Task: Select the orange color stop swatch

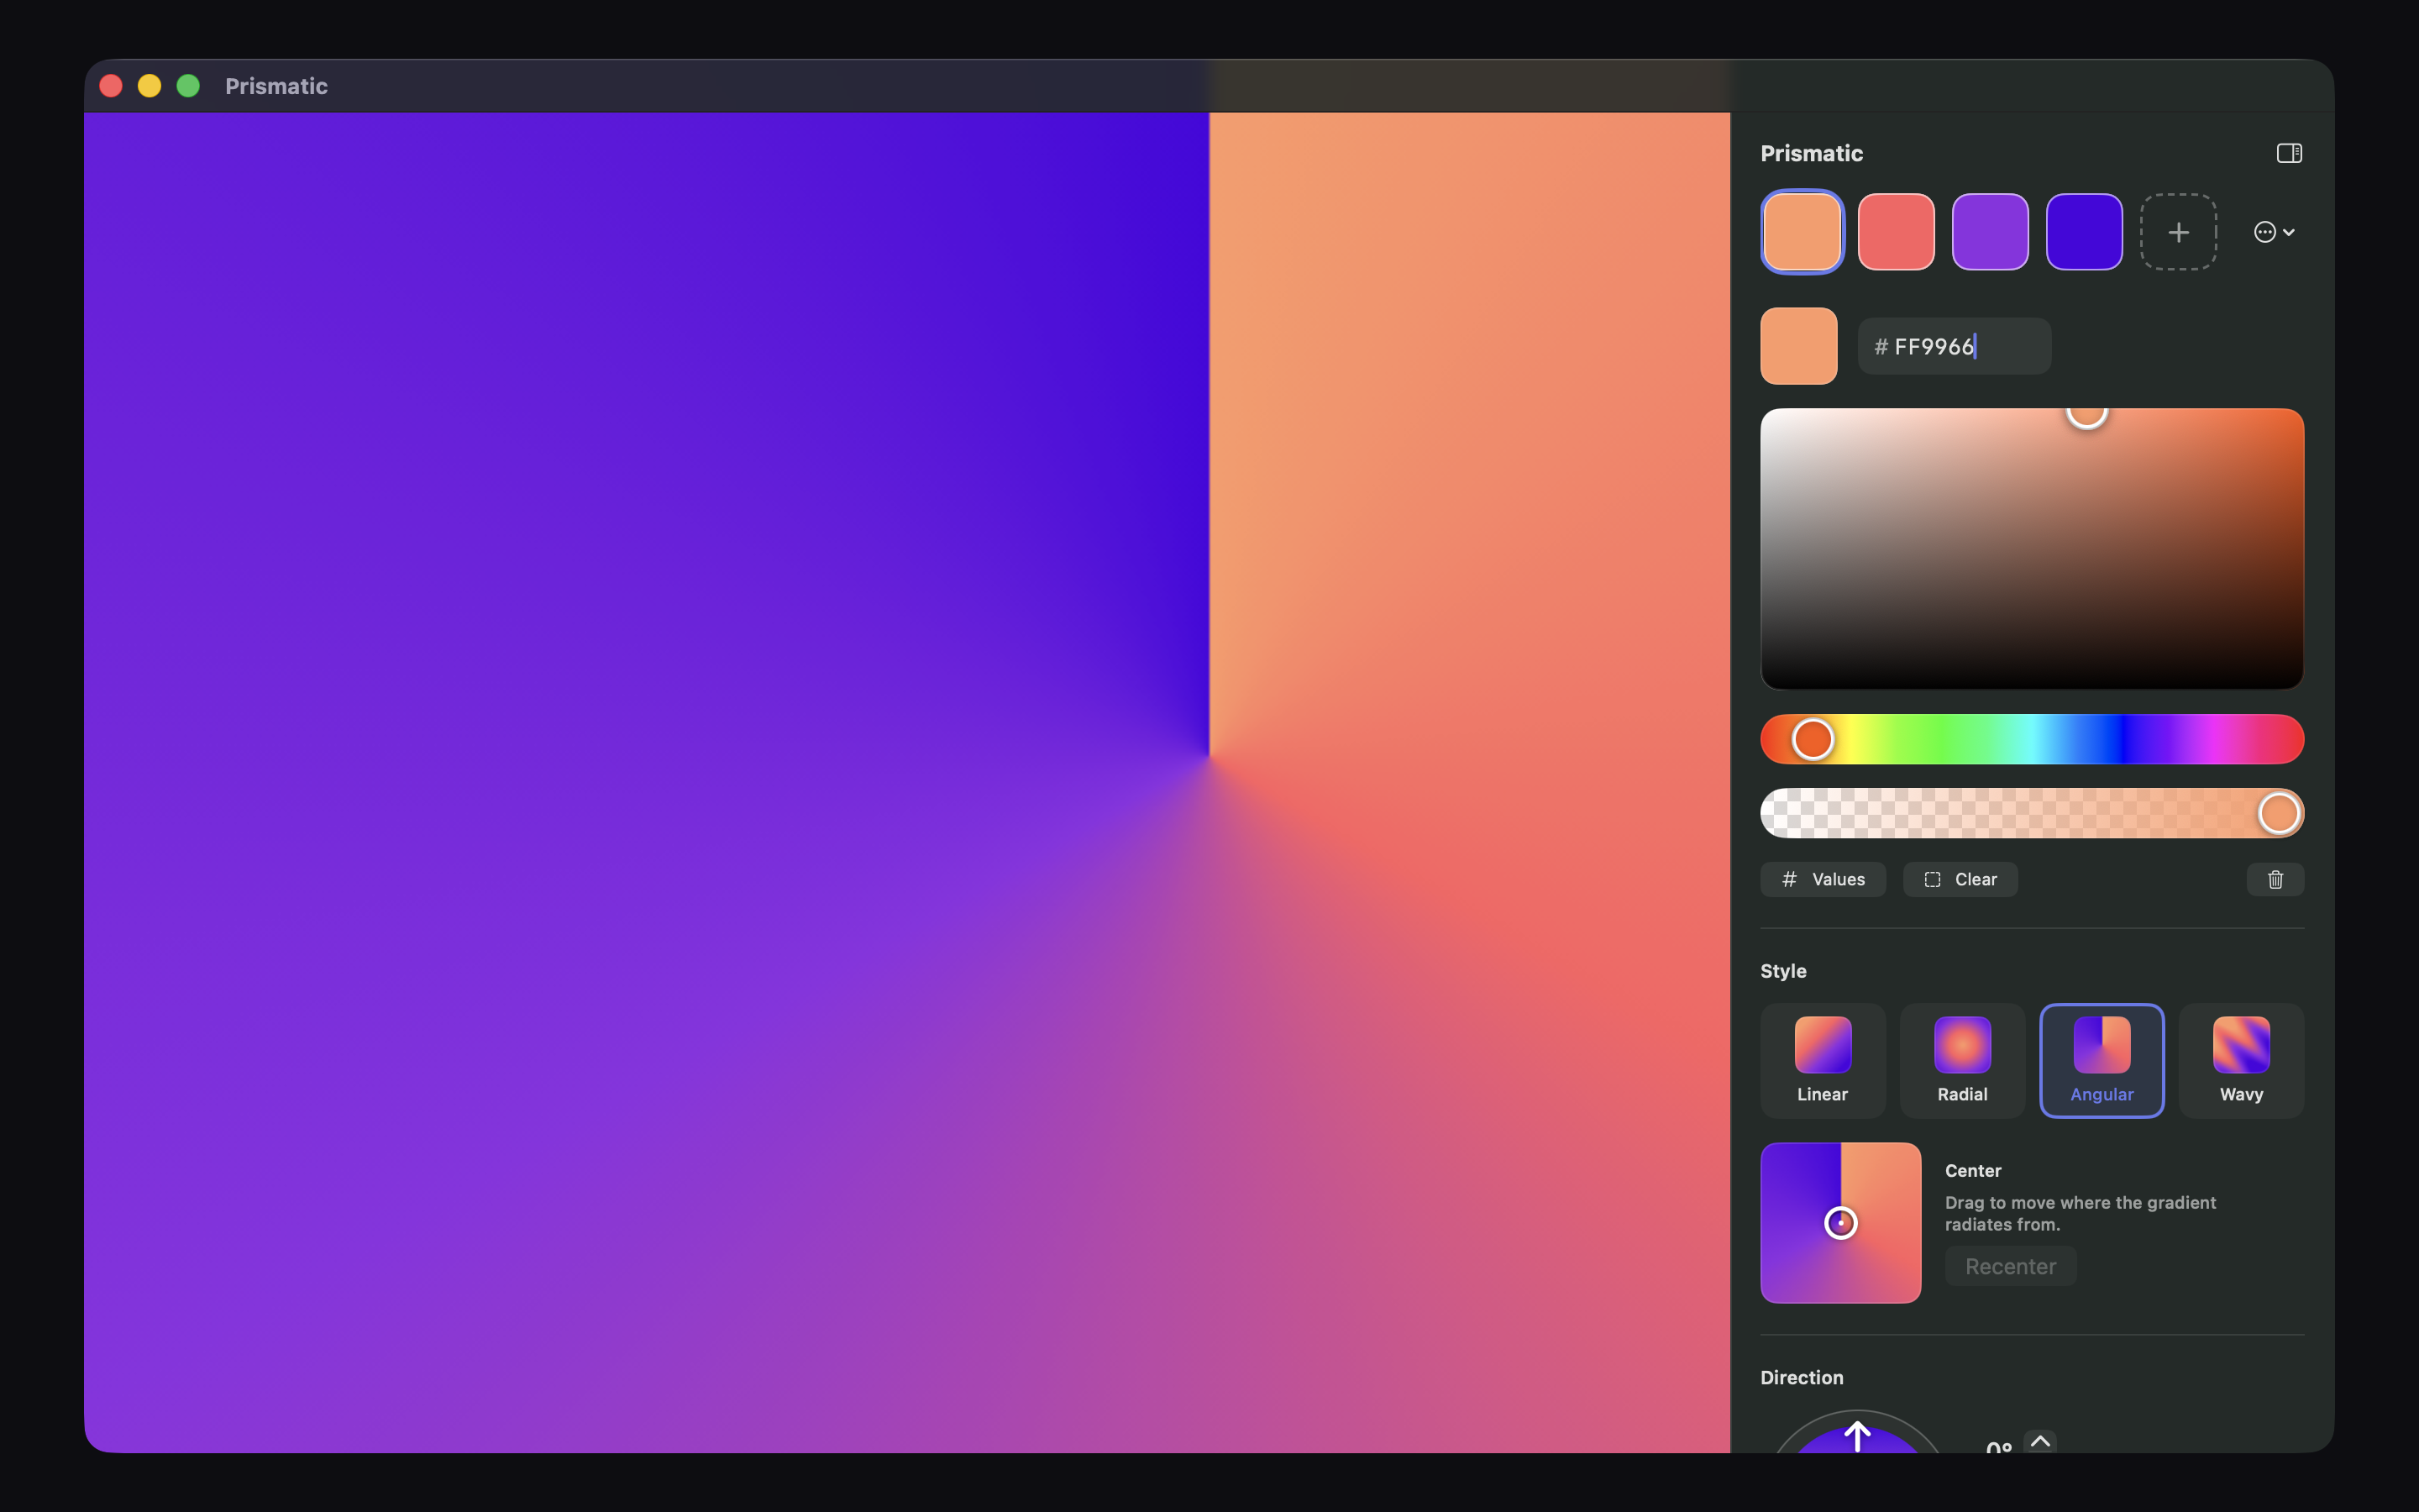Action: tap(1802, 232)
